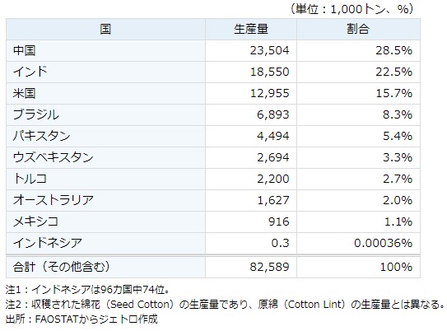Viewport: 447px width, 331px height.
Task: Click the 28.5% share for 中国
Action: click(x=394, y=50)
